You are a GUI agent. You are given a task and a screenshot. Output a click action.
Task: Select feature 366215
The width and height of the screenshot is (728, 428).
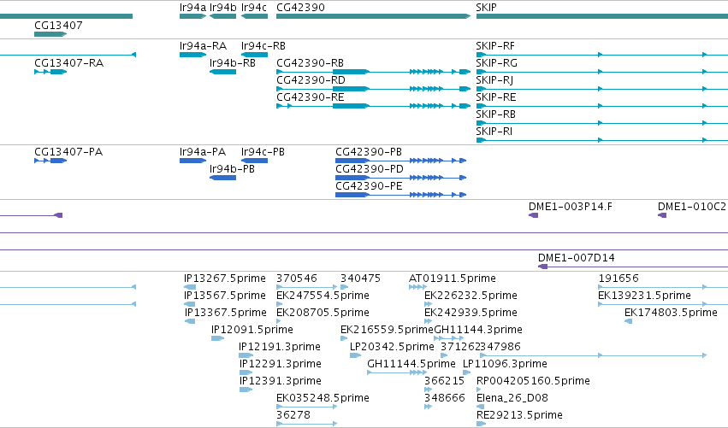tap(444, 382)
